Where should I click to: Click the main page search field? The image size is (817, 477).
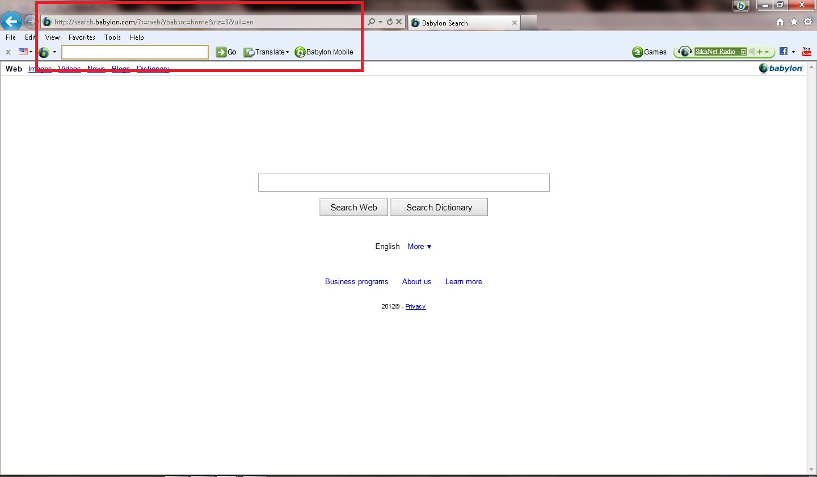404,183
